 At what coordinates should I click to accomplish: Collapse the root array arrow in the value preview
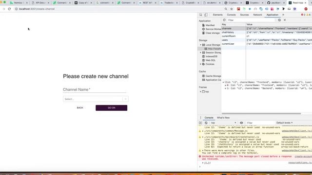(223, 82)
